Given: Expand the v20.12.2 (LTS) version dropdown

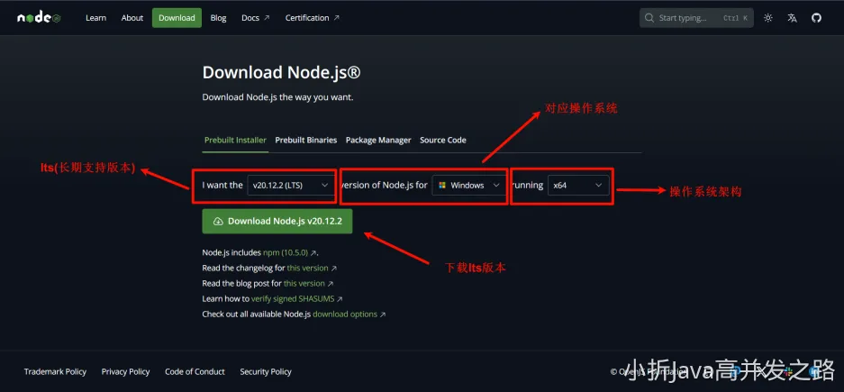Looking at the screenshot, I should pyautogui.click(x=290, y=186).
